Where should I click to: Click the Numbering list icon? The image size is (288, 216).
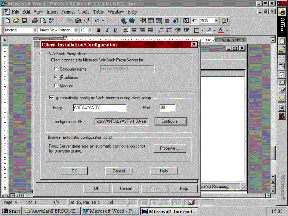pyautogui.click(x=161, y=30)
